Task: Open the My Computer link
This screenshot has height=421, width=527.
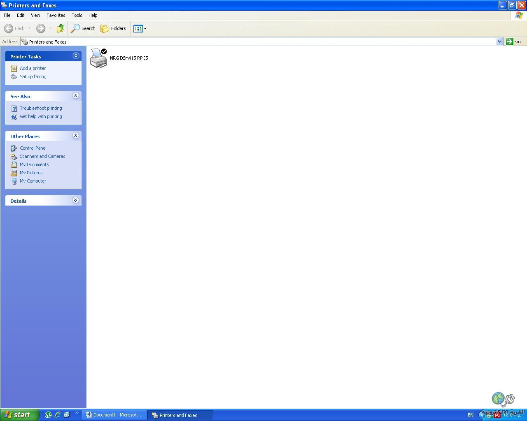Action: click(x=33, y=181)
